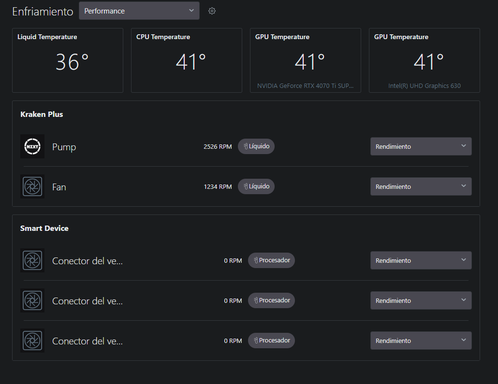498x384 pixels.
Task: Open the middle connector's Rendimiento dropdown
Action: (x=421, y=300)
